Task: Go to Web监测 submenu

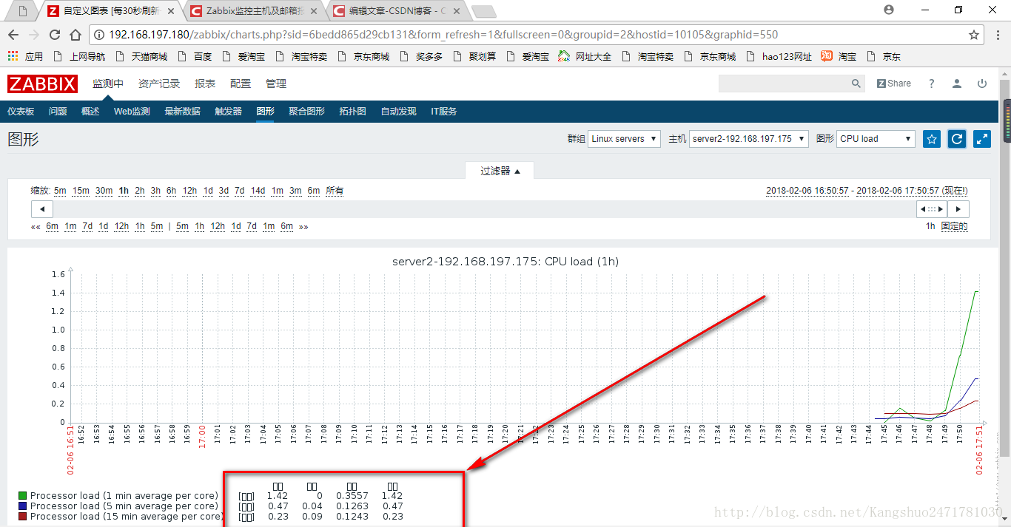Action: click(132, 112)
